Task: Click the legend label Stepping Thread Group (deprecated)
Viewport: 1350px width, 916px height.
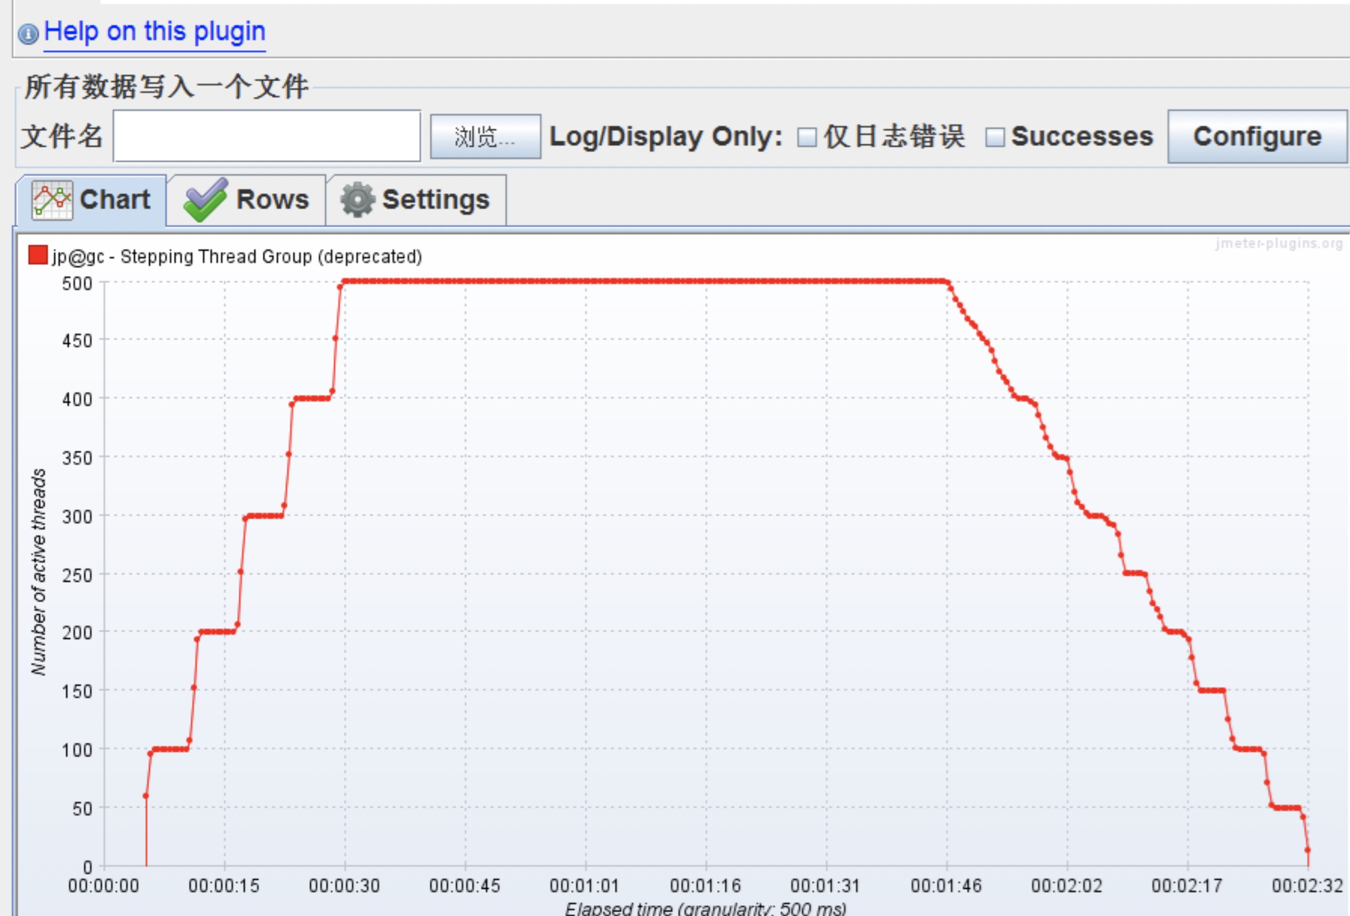Action: [x=237, y=256]
